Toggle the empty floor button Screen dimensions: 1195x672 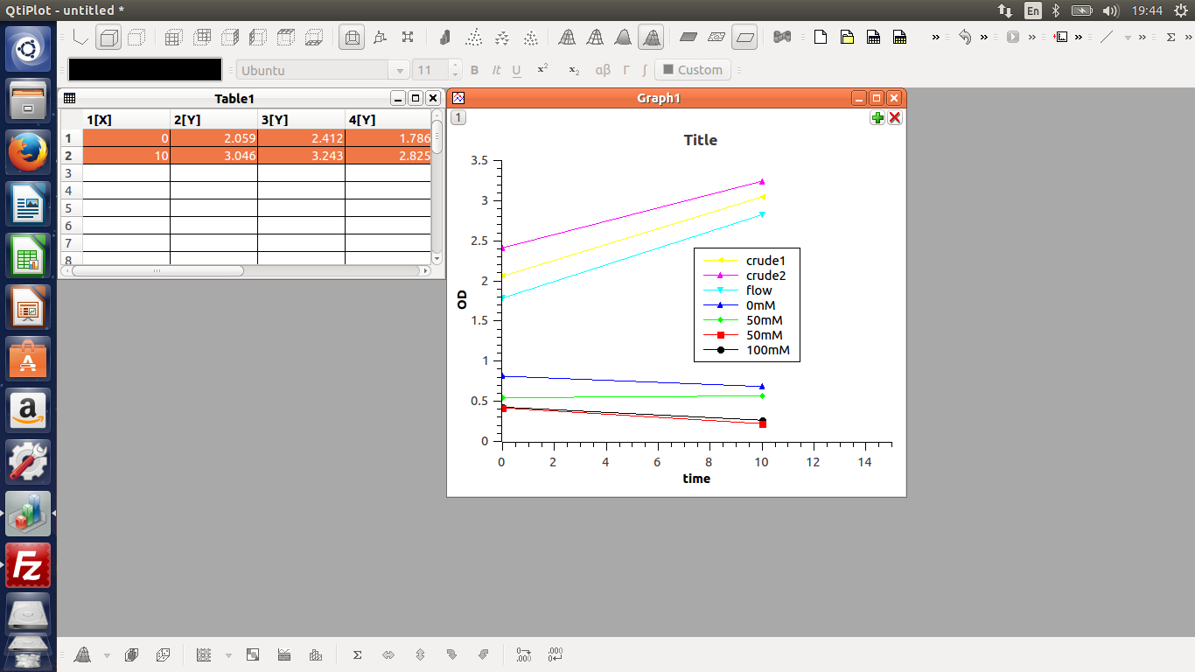pyautogui.click(x=744, y=38)
